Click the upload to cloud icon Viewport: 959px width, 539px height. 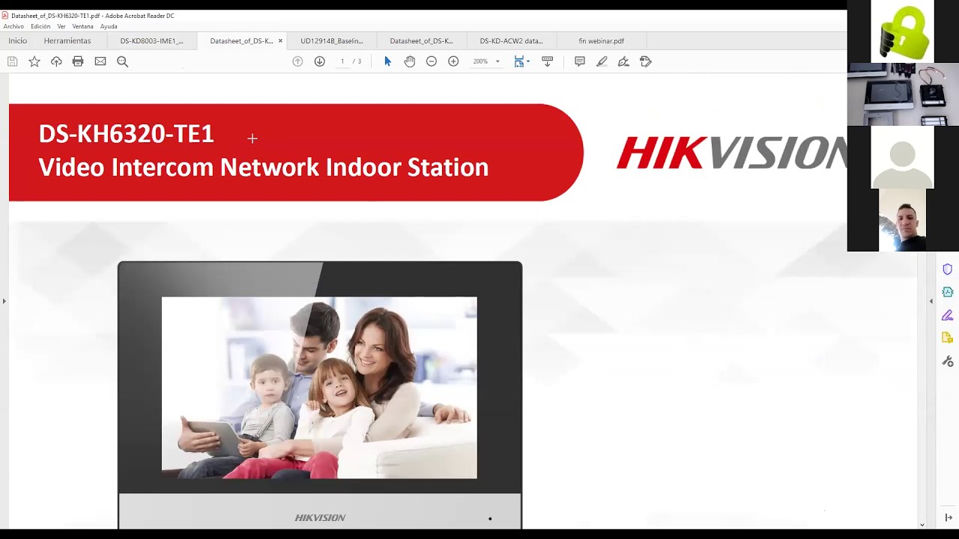point(56,61)
